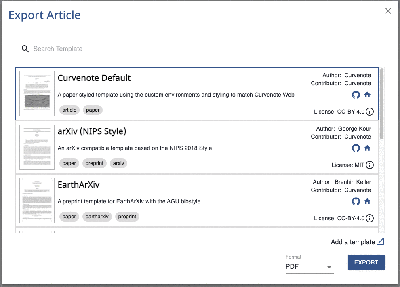
Task: Open GitHub link for EarthArXiv template
Action: click(x=356, y=201)
